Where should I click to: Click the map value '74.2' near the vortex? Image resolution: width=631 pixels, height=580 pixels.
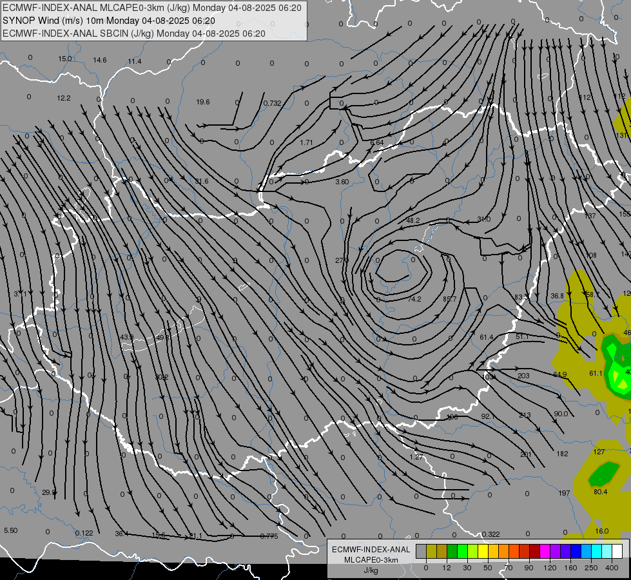(x=414, y=299)
